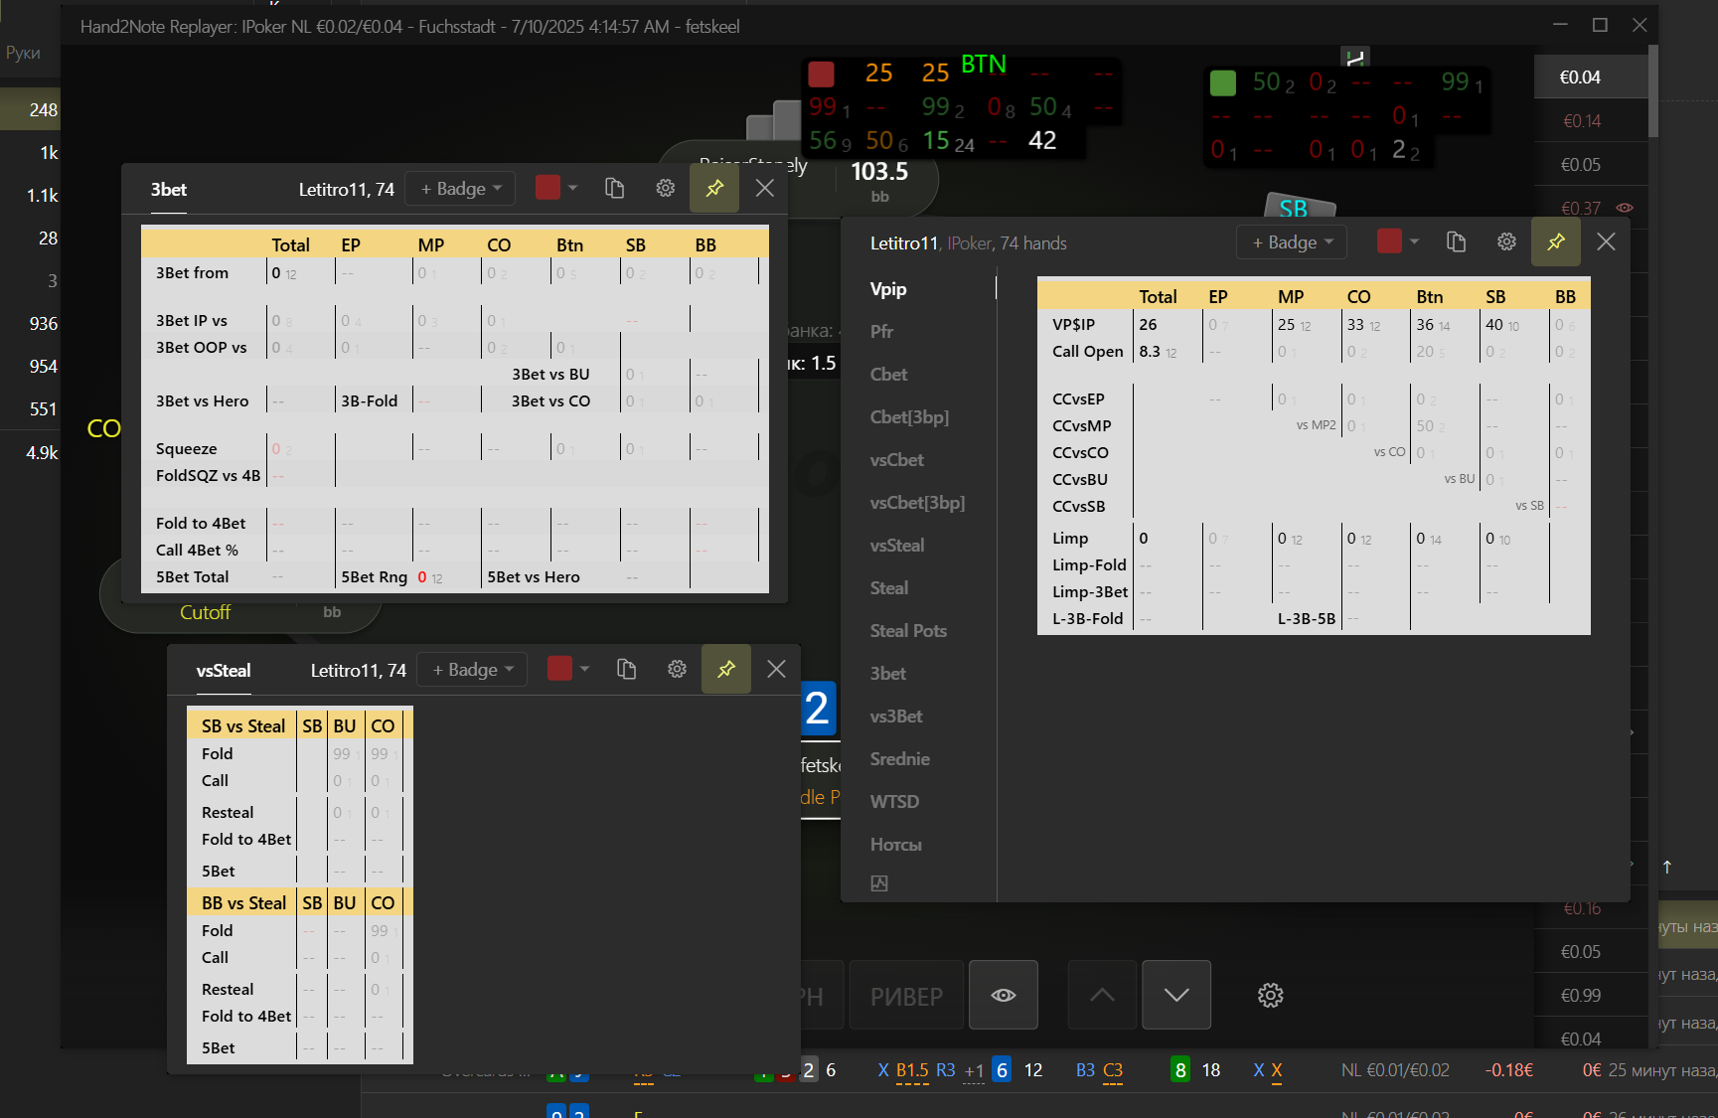The width and height of the screenshot is (1718, 1118).
Task: Click the blue 2 card
Action: coord(818,709)
